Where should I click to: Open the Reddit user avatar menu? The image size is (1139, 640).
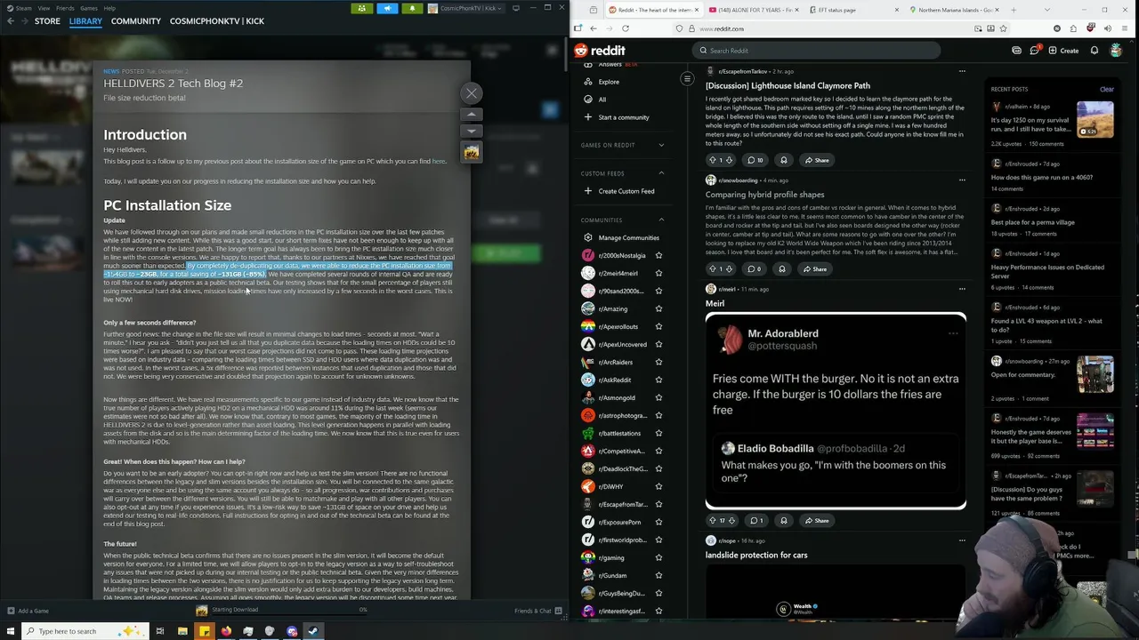pos(1116,51)
